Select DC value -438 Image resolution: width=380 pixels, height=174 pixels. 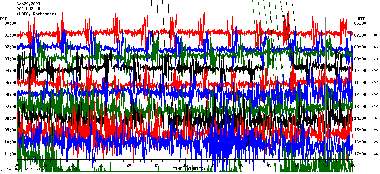pos(375,35)
